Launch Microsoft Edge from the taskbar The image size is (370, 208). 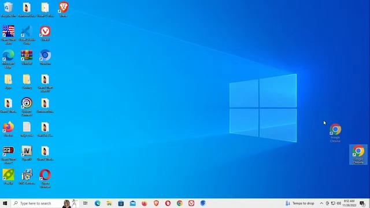click(x=98, y=203)
